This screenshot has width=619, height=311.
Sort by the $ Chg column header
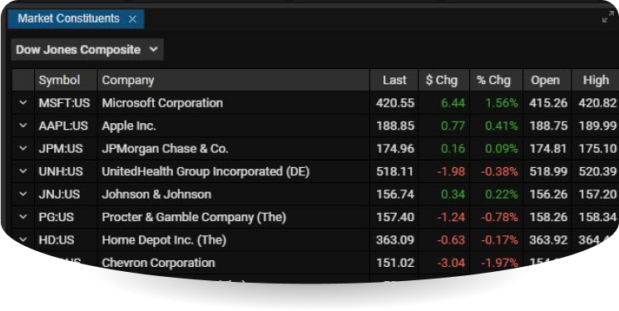click(x=443, y=80)
